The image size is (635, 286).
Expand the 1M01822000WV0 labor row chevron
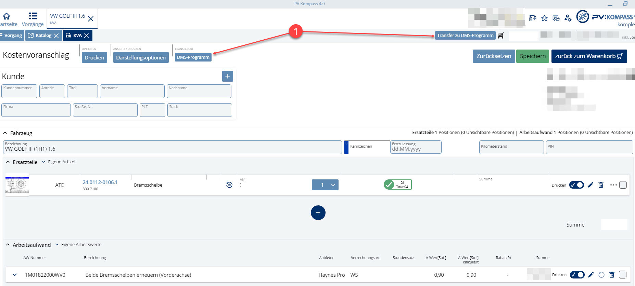(x=15, y=275)
